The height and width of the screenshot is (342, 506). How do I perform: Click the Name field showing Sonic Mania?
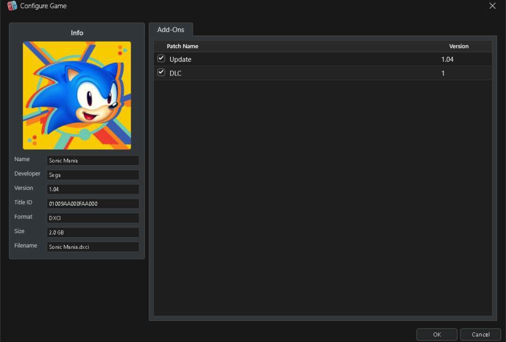coord(93,160)
